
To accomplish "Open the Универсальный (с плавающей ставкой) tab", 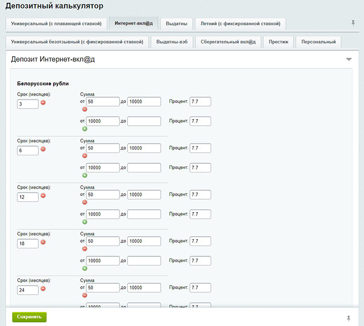I will click(56, 24).
